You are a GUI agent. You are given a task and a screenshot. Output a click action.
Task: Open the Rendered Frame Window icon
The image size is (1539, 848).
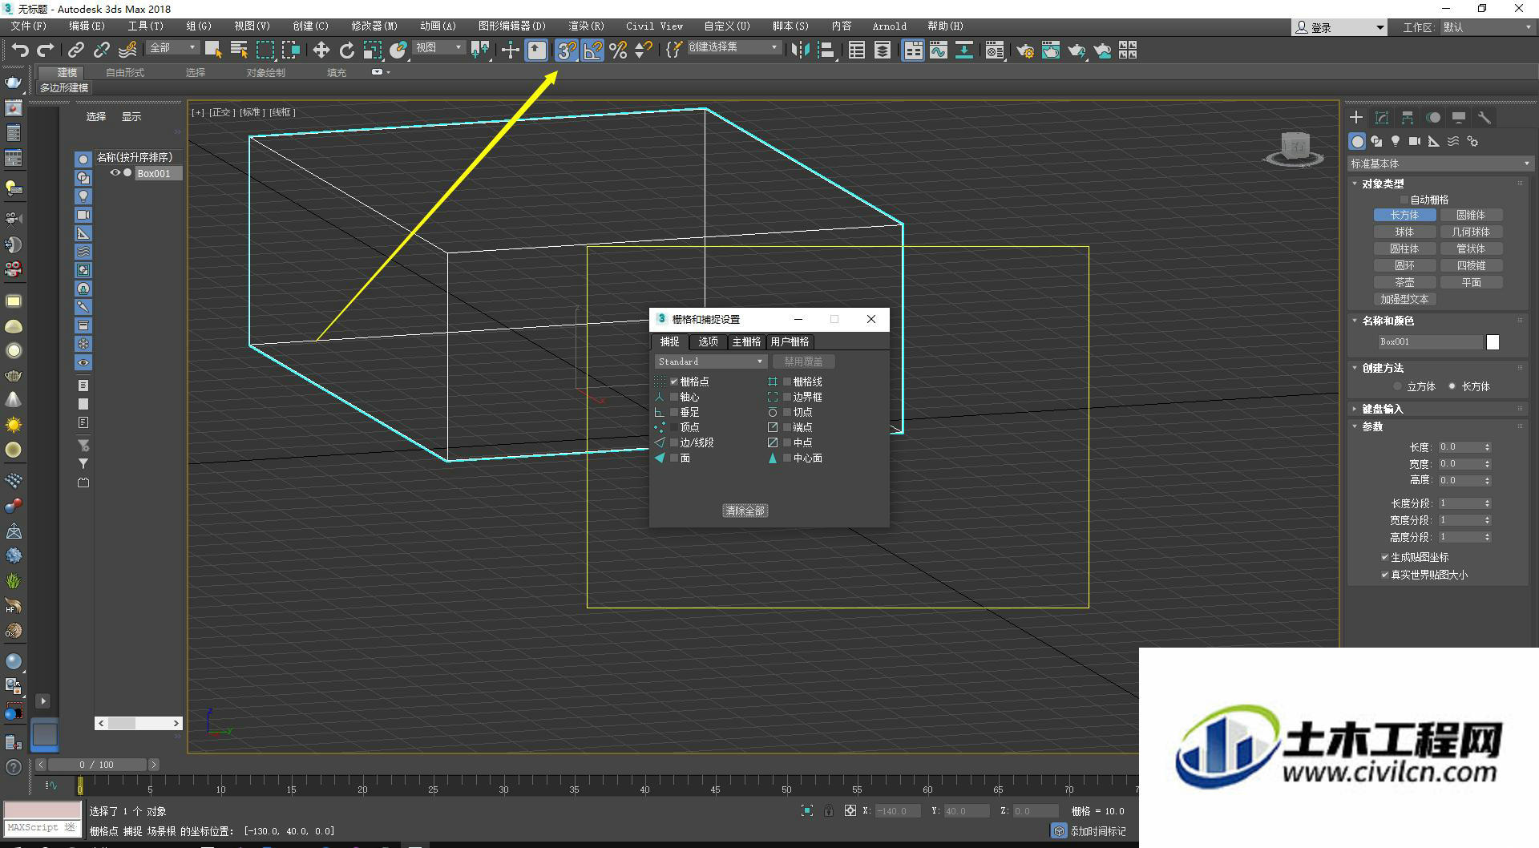click(x=1050, y=50)
